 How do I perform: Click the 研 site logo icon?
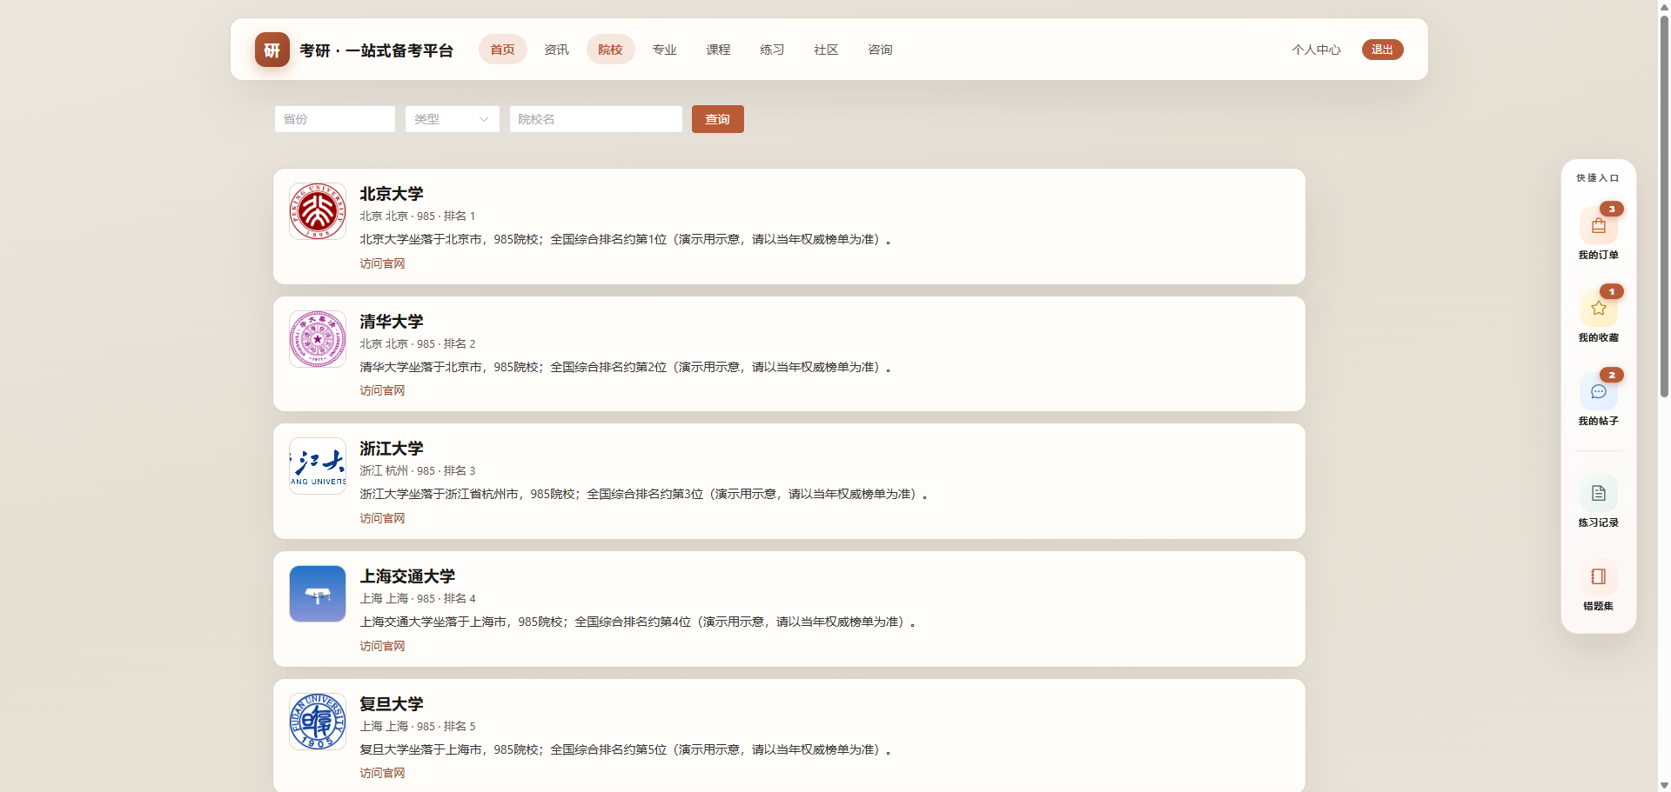(272, 50)
